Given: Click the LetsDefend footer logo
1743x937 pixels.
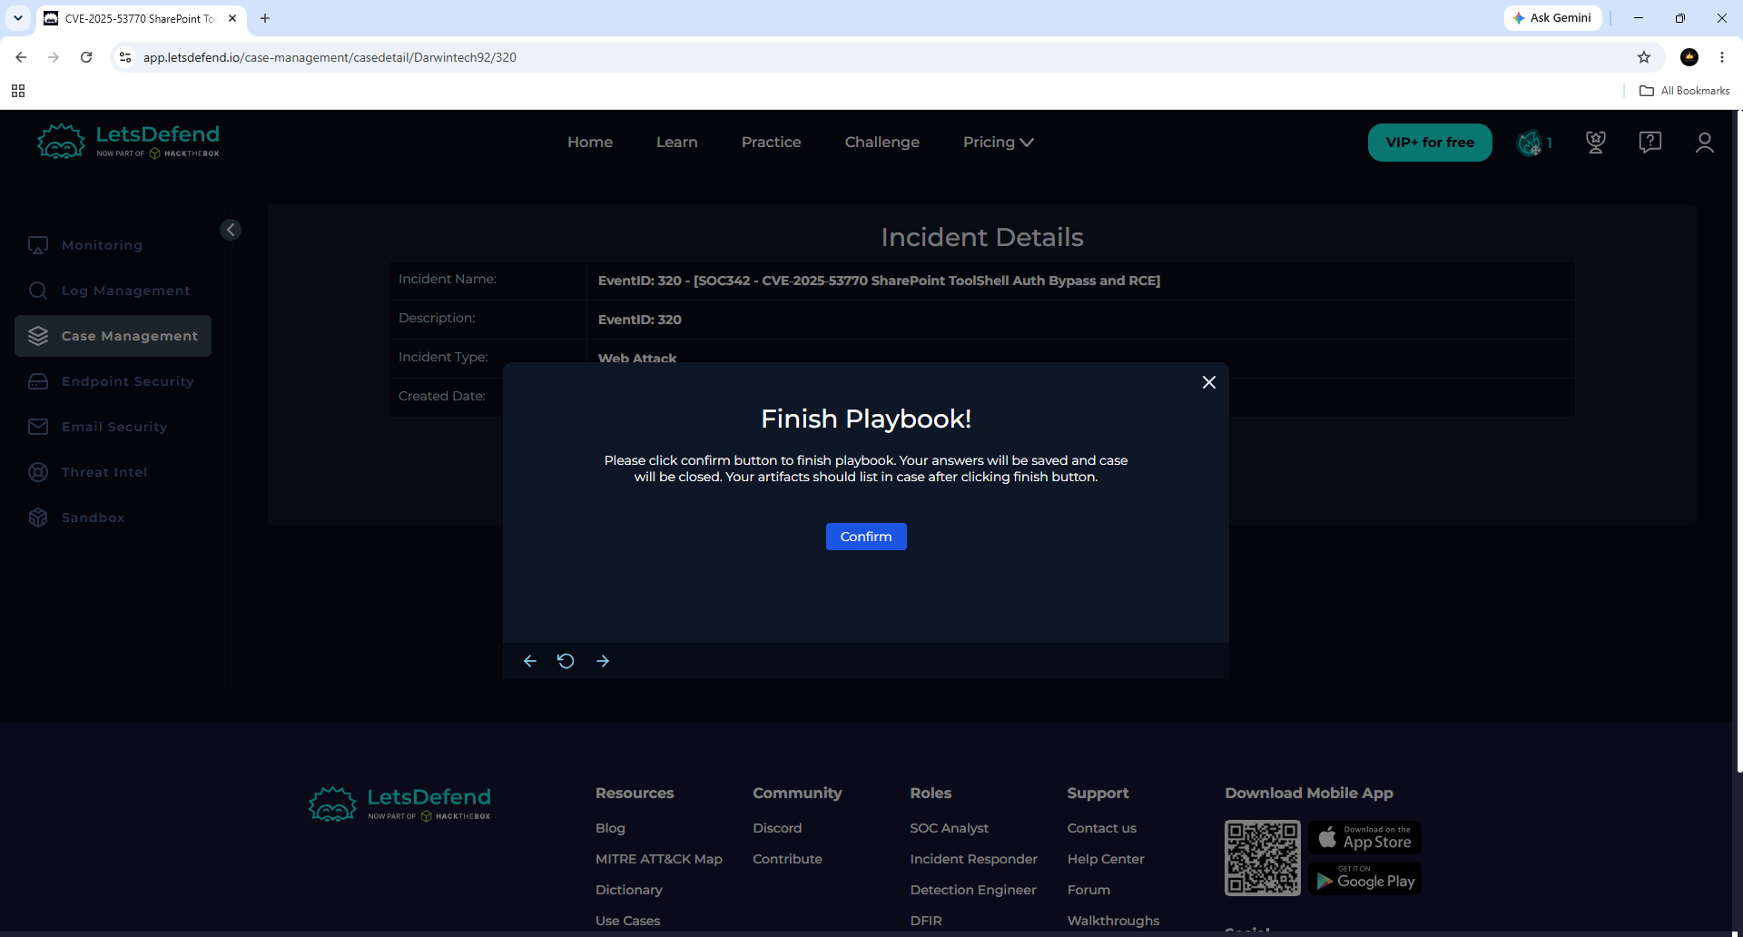Looking at the screenshot, I should (399, 804).
